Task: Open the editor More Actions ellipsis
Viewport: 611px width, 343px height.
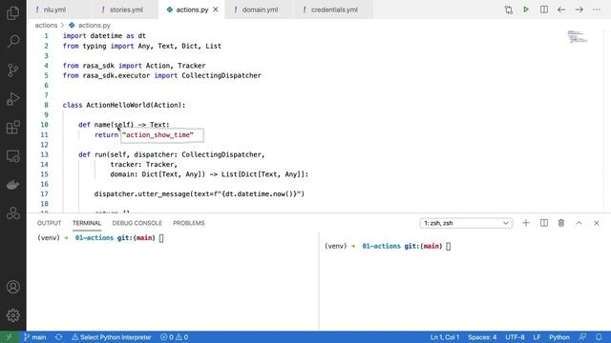Action: pyautogui.click(x=597, y=10)
